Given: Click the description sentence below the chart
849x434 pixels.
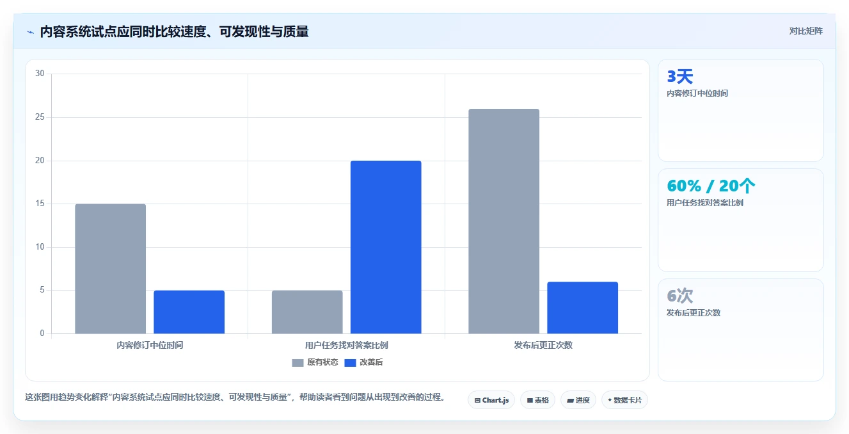Looking at the screenshot, I should (x=235, y=397).
